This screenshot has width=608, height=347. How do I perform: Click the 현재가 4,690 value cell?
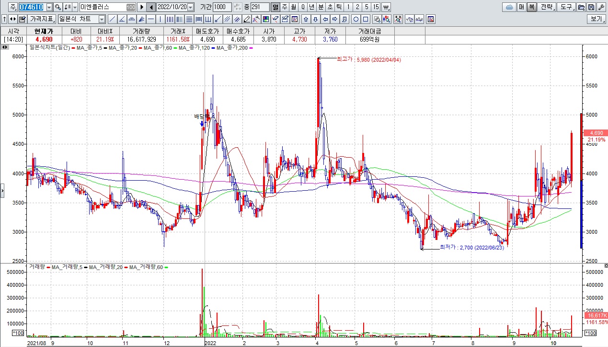click(x=44, y=39)
